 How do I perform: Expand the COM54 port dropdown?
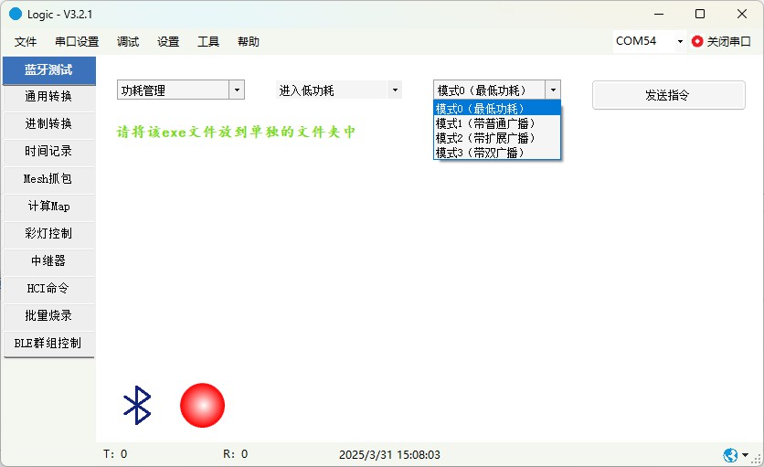tap(680, 41)
